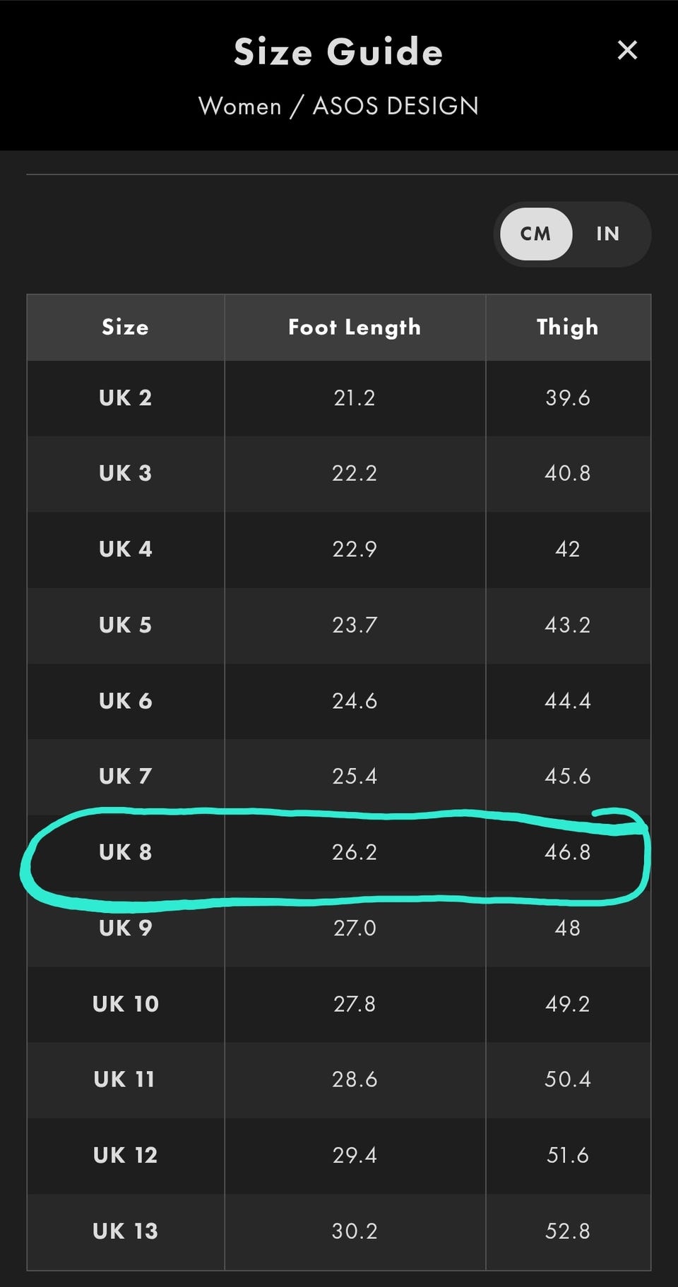The height and width of the screenshot is (1287, 678).
Task: Select the UK 12 size row
Action: [x=339, y=1156]
